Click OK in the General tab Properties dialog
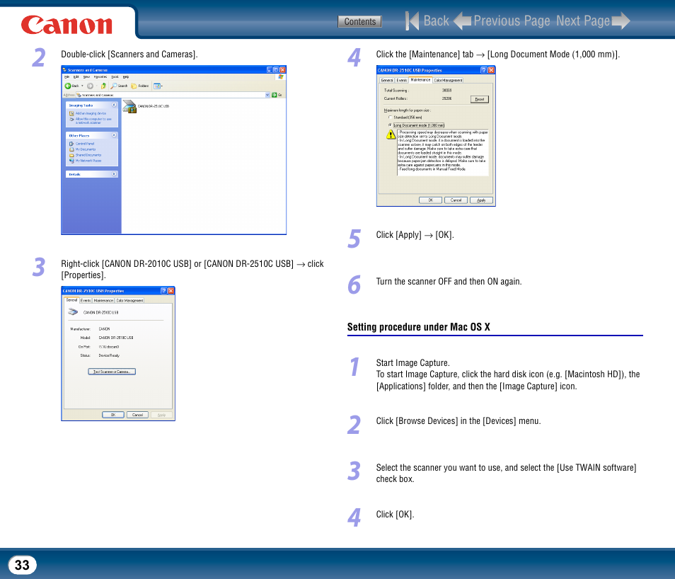The height and width of the screenshot is (579, 675). pyautogui.click(x=113, y=415)
